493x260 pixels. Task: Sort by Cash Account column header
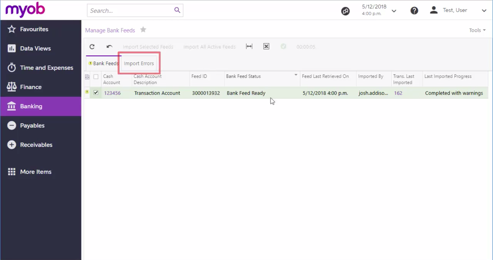(x=116, y=79)
